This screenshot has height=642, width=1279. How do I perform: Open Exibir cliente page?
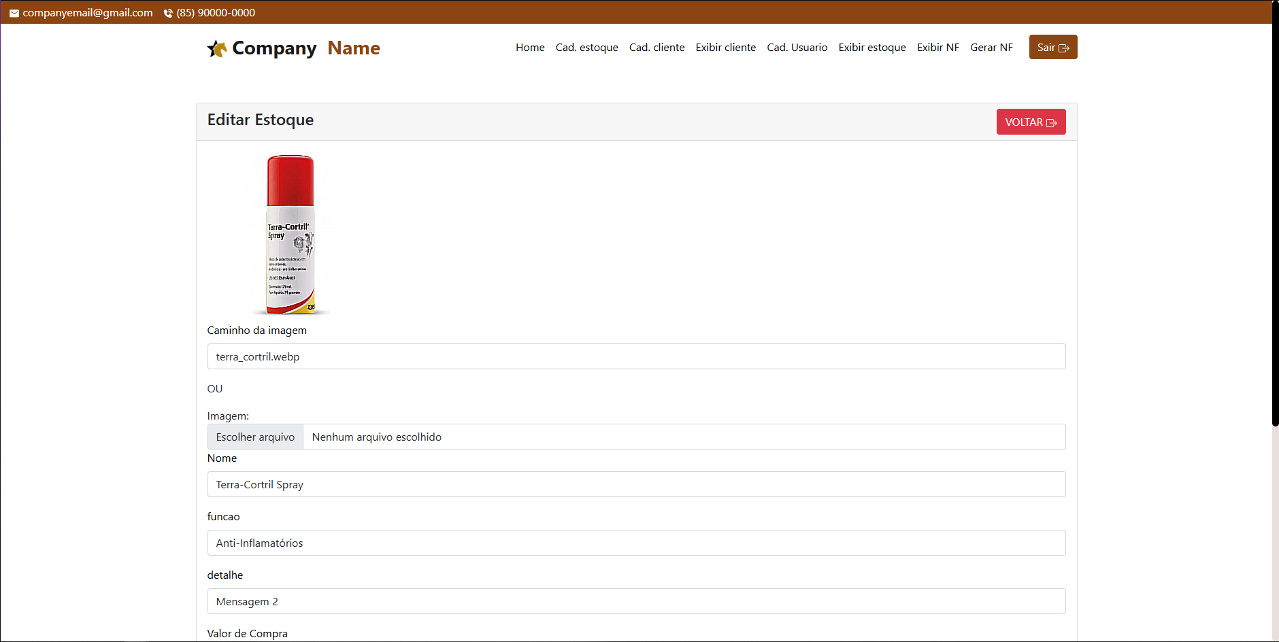point(726,47)
